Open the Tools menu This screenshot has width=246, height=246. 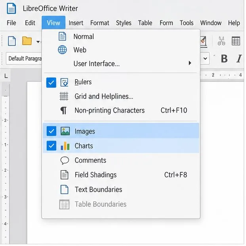(187, 23)
